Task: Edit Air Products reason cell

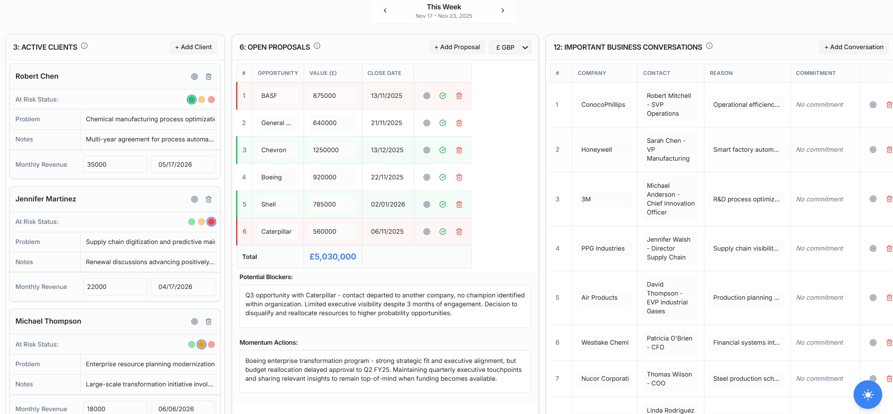Action: coord(747,298)
